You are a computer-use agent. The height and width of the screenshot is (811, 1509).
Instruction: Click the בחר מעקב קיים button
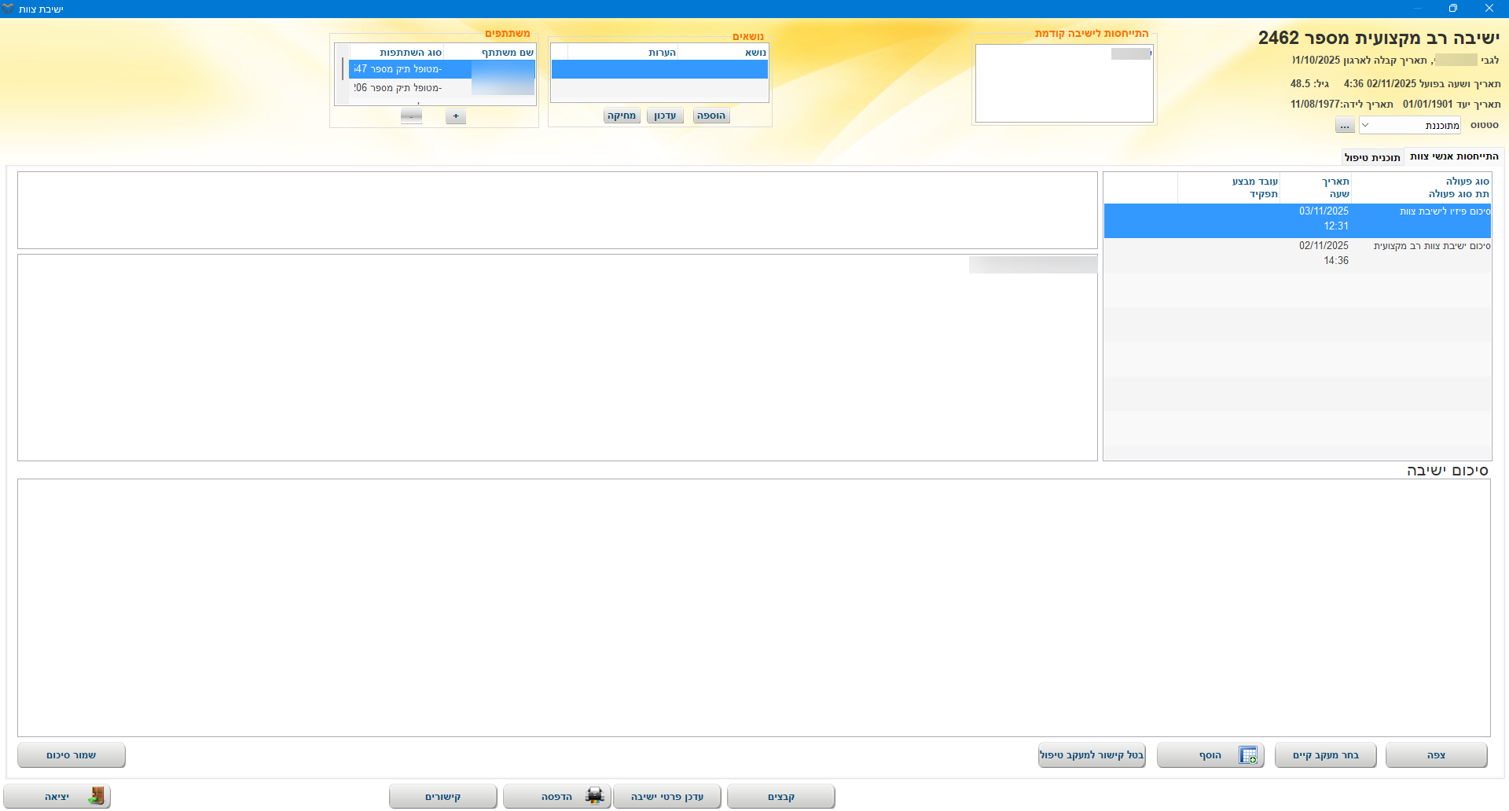1325,755
